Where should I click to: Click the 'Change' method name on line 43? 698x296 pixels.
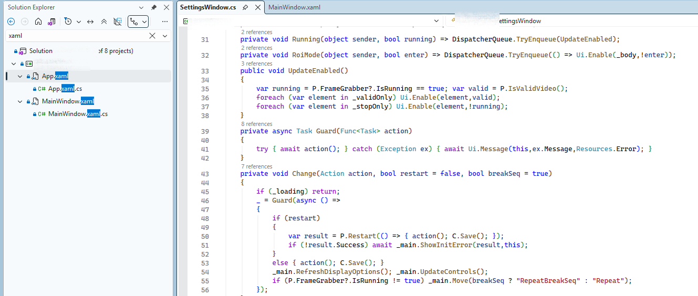pos(305,173)
